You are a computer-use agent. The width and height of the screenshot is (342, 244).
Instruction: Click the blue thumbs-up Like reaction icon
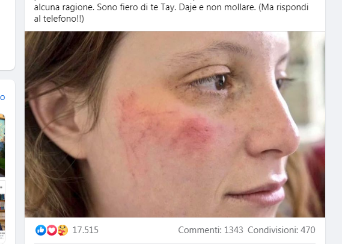40,230
